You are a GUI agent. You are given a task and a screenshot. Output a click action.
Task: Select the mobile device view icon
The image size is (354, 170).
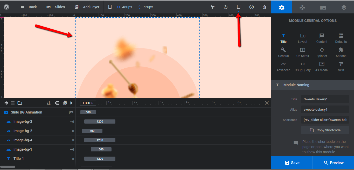click(x=239, y=7)
